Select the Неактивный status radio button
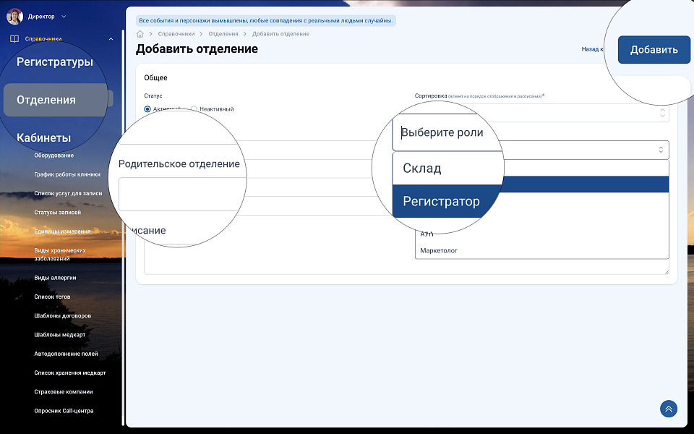The height and width of the screenshot is (434, 694). 194,109
